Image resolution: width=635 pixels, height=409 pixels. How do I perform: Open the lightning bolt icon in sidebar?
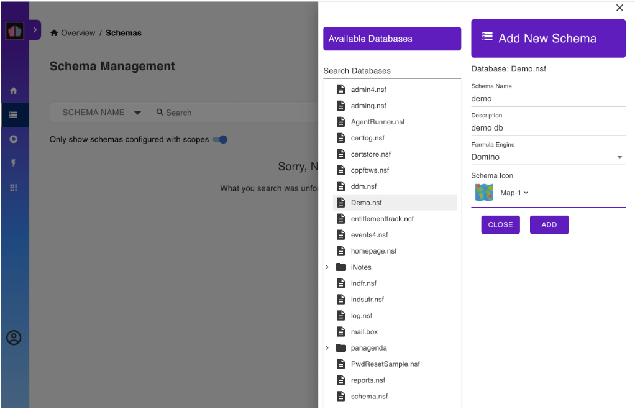[x=14, y=163]
